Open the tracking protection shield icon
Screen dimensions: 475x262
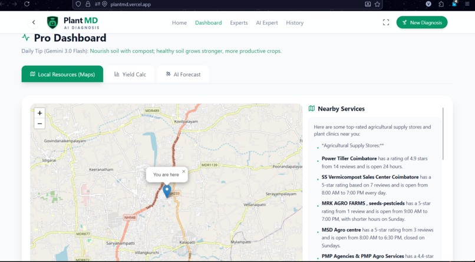click(x=78, y=4)
